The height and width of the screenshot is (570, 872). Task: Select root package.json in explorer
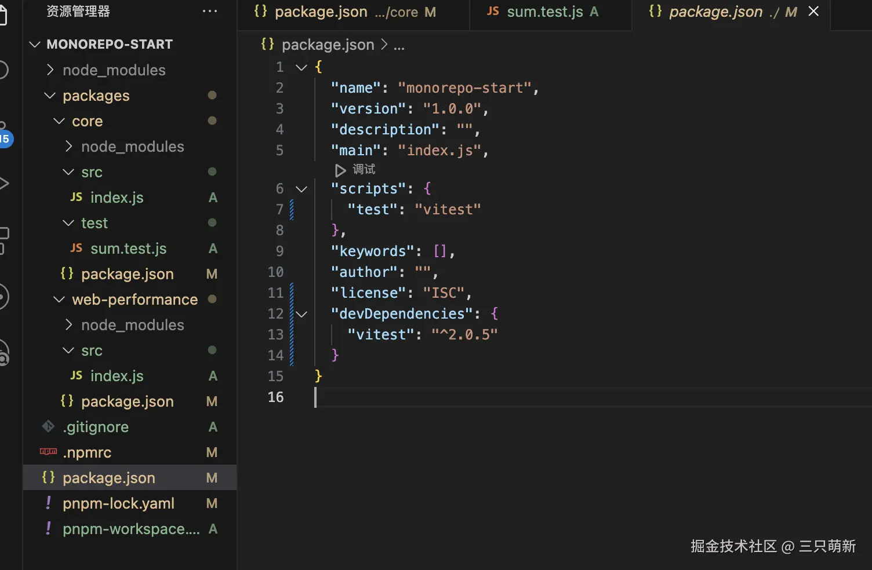[x=130, y=478]
